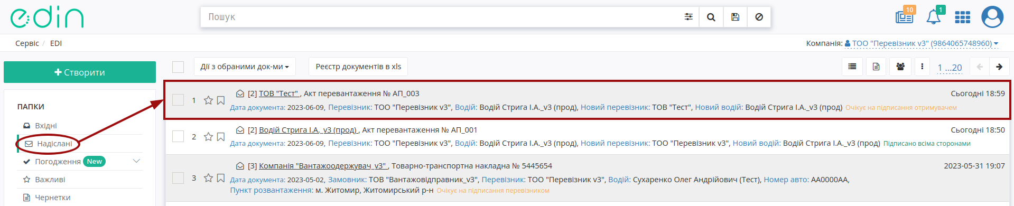Image resolution: width=1014 pixels, height=206 pixels.
Task: Switch to list view icon
Action: [x=852, y=67]
